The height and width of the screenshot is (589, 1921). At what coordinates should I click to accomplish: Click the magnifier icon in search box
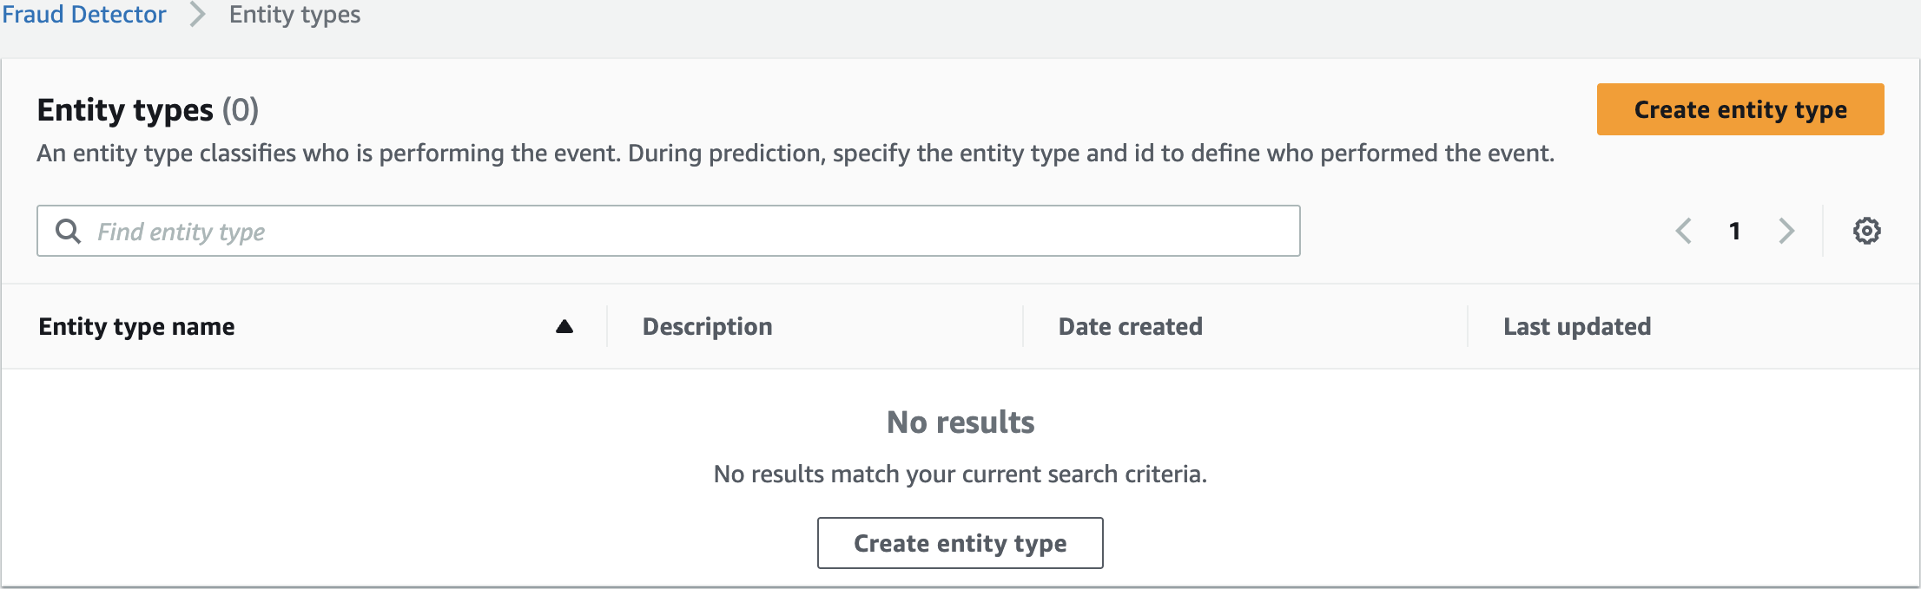[x=68, y=231]
